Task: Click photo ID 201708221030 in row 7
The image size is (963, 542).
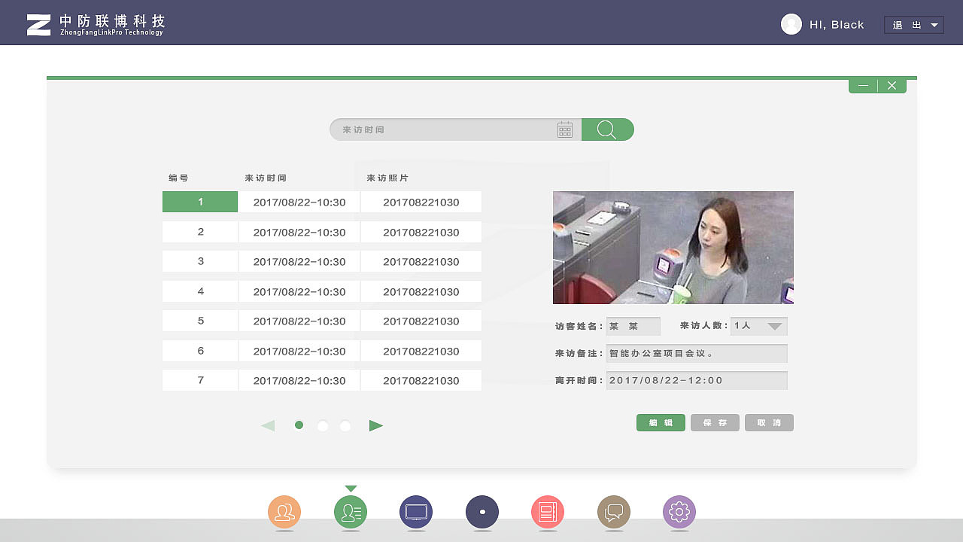Action: (421, 380)
